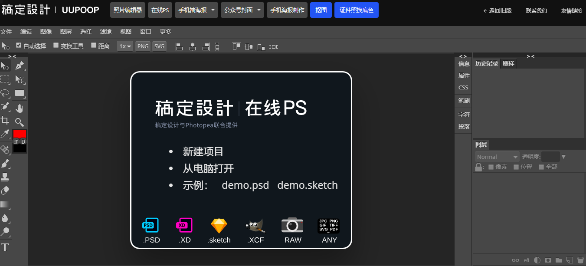Click the 抠图 button
586x266 pixels.
coord(321,10)
